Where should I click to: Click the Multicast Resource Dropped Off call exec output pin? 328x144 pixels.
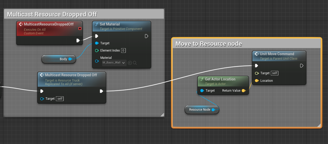[102, 91]
